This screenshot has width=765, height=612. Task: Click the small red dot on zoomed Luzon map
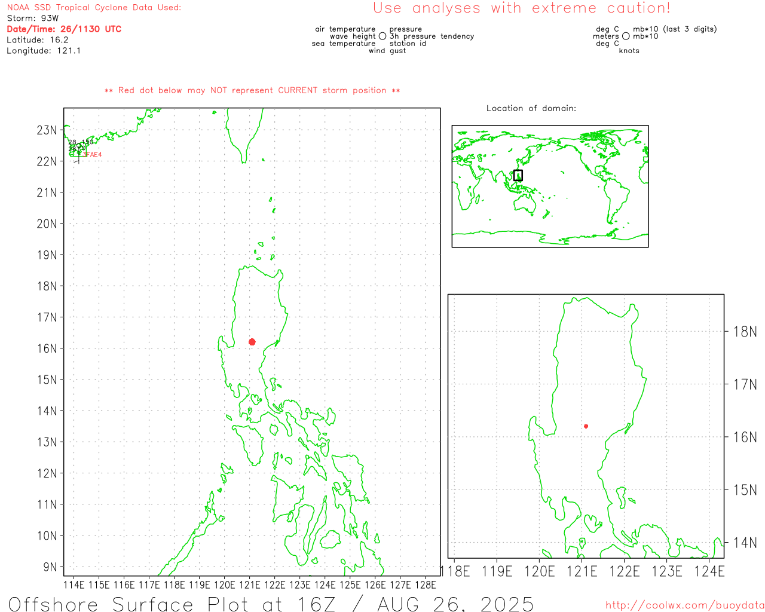click(586, 426)
